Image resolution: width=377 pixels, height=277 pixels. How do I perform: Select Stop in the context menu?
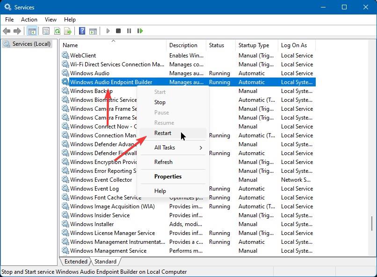[x=160, y=102]
